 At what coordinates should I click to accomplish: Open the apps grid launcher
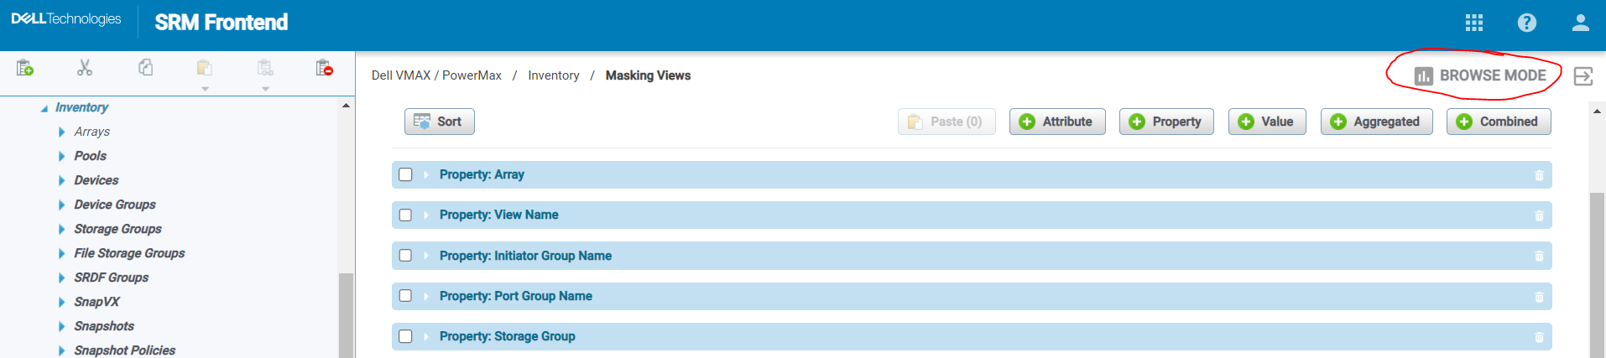coord(1474,23)
